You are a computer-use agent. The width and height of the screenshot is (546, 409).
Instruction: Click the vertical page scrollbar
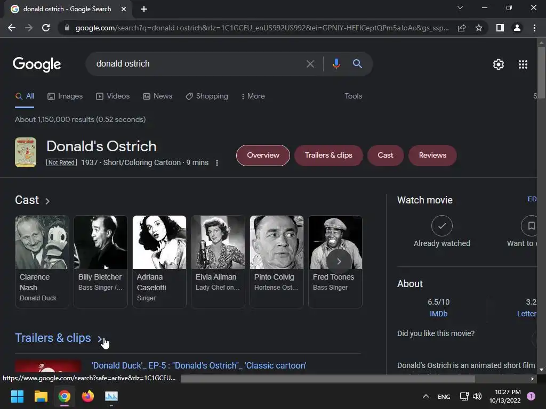[541, 72]
